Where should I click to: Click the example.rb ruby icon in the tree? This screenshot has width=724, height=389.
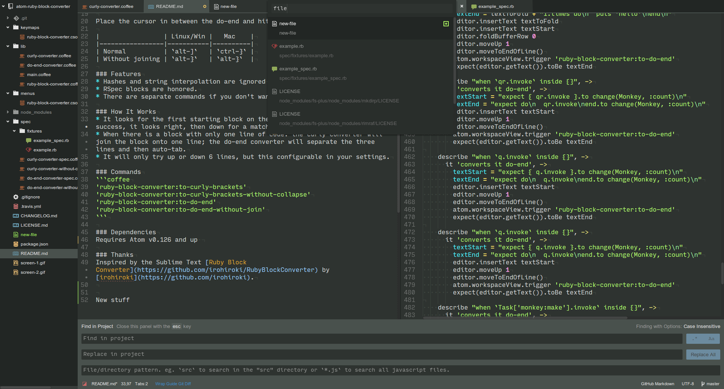point(29,150)
